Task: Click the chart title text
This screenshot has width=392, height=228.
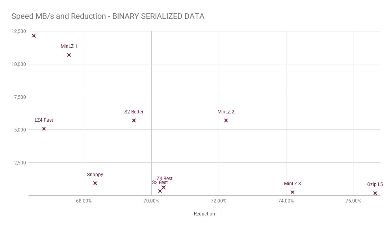Action: pyautogui.click(x=108, y=16)
